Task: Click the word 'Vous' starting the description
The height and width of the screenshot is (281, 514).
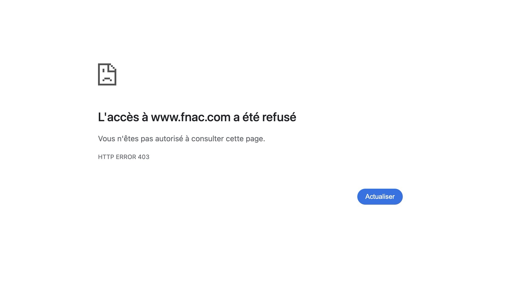Action: coord(106,139)
